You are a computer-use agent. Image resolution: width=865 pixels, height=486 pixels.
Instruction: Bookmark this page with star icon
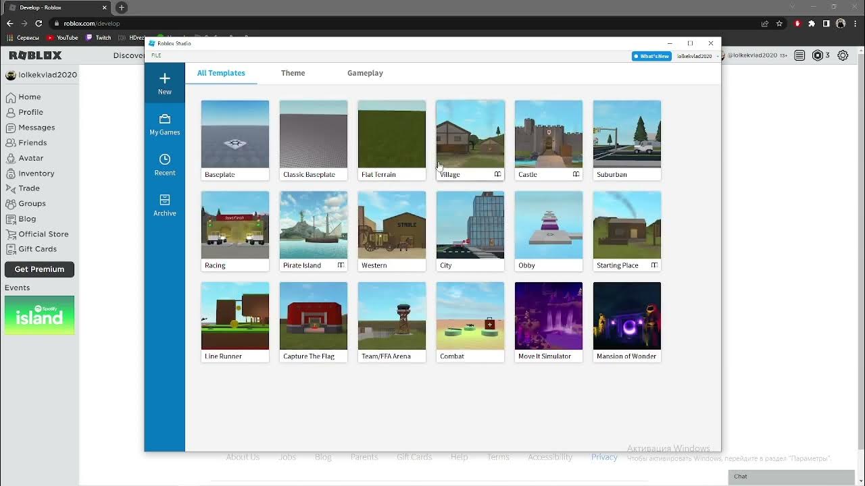[x=779, y=23]
